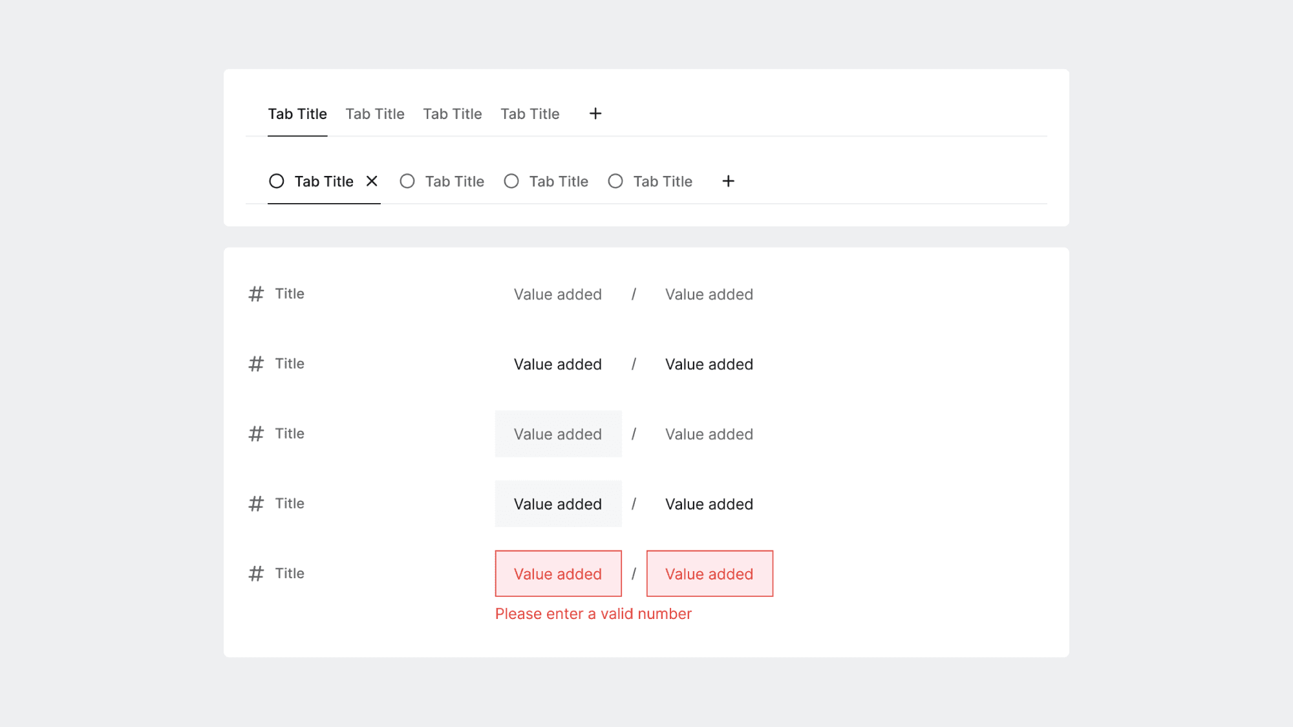Click hash icon in first Title row
This screenshot has height=727, width=1293.
click(256, 294)
